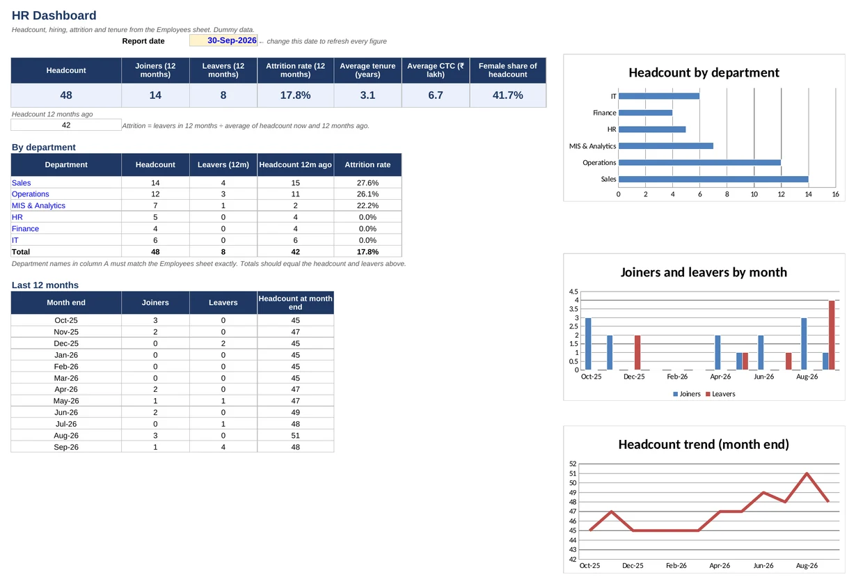This screenshot has width=856, height=584.
Task: Select the Oct-25 month end cell
Action: point(66,321)
